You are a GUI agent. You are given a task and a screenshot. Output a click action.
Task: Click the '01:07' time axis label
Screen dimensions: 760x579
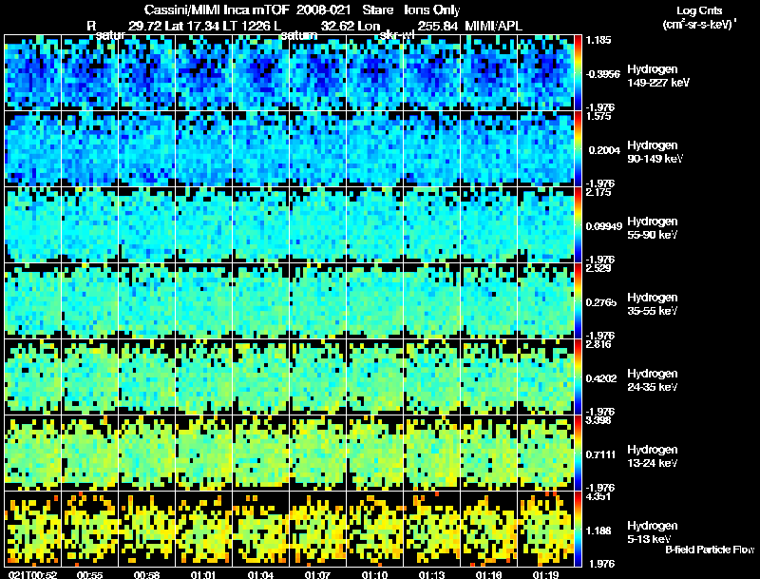pyautogui.click(x=317, y=574)
